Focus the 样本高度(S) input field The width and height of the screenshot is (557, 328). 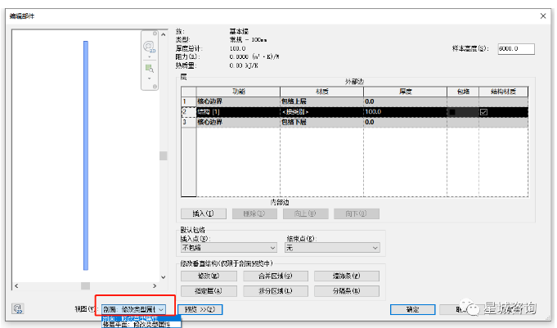pos(516,49)
